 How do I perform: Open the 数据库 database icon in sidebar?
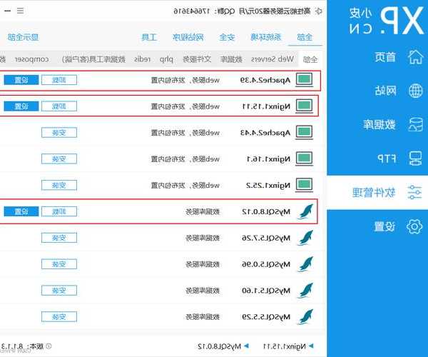(414, 124)
